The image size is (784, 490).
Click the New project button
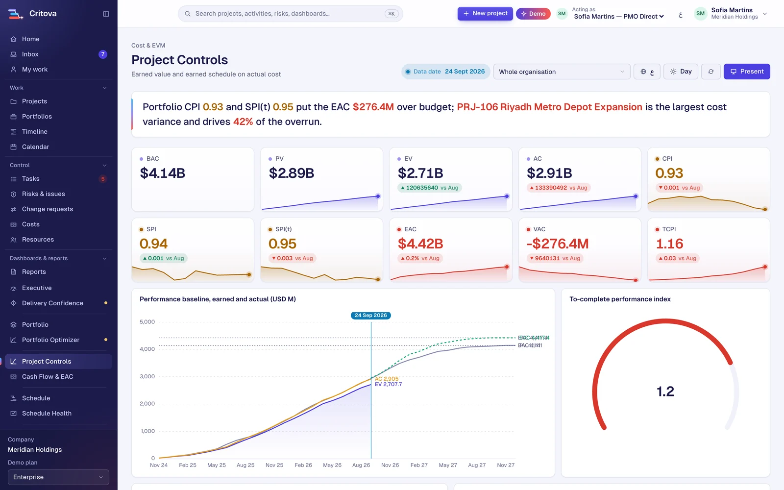coord(485,14)
